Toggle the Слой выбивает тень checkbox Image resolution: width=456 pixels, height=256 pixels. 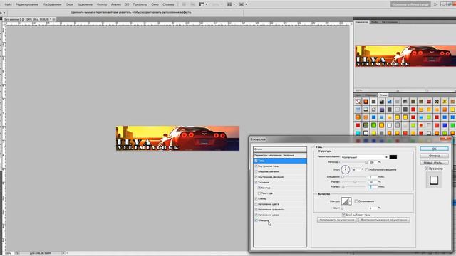click(x=343, y=215)
